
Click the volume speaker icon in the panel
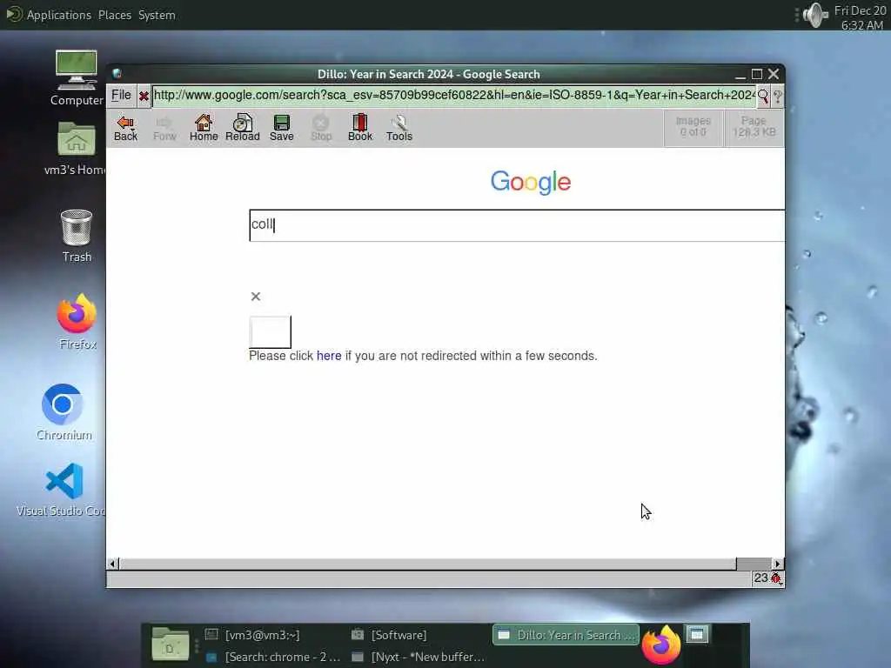[814, 15]
